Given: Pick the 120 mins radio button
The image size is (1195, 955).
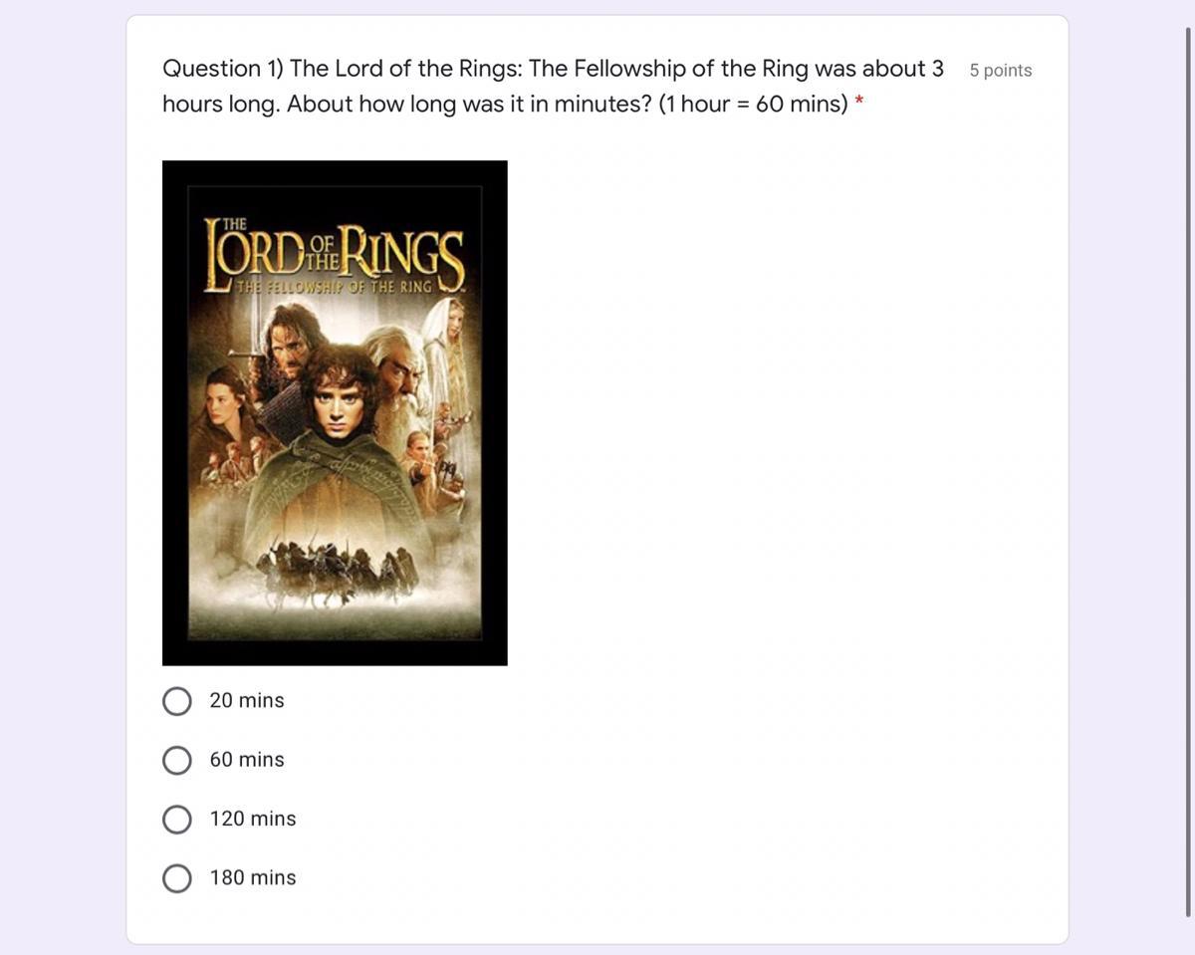Looking at the screenshot, I should click(177, 820).
